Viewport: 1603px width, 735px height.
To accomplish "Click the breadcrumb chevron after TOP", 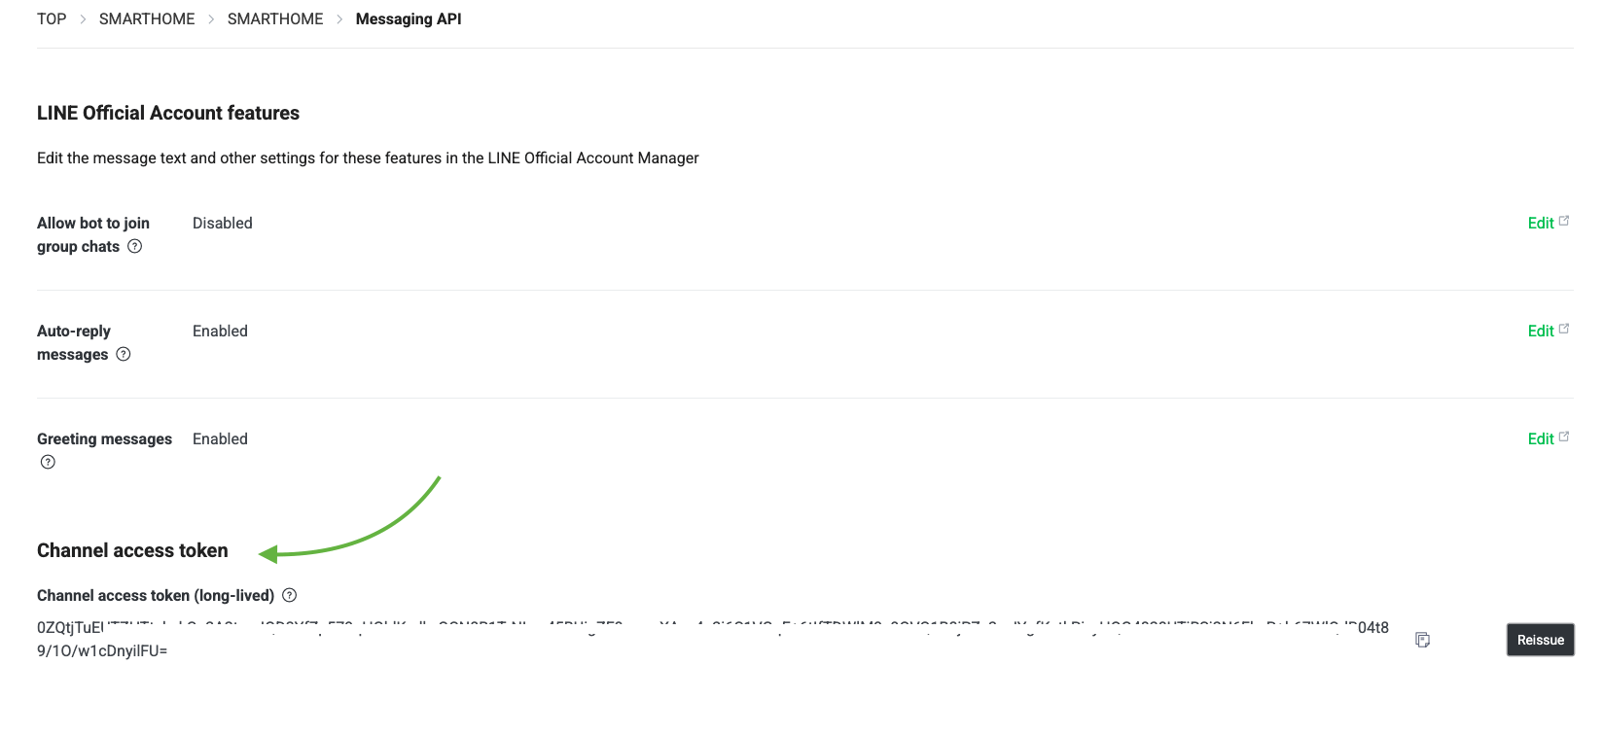I will (x=83, y=19).
